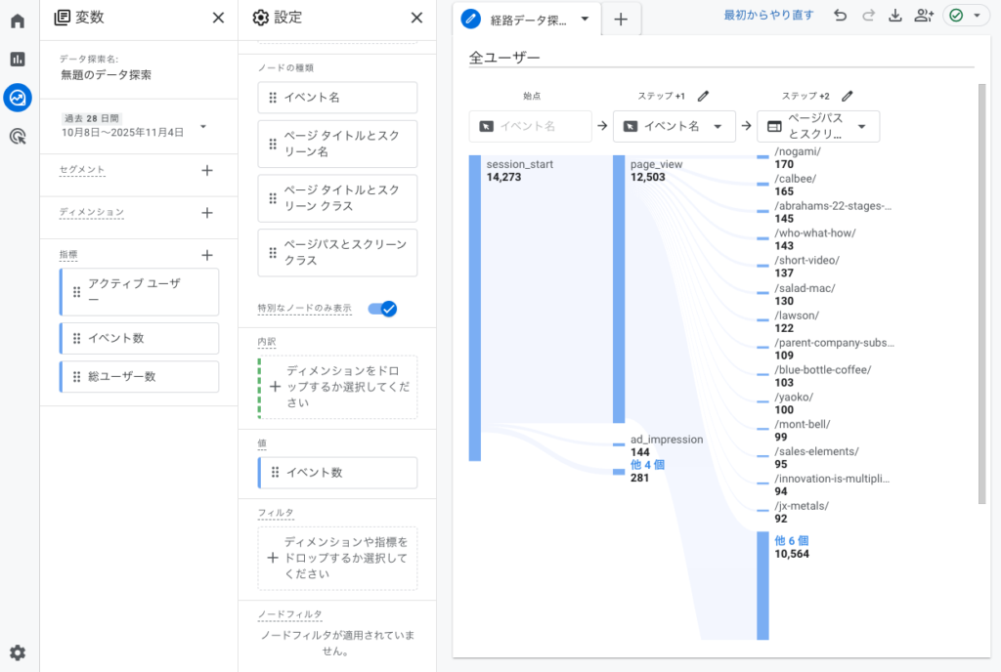Edit step +1 with pencil icon
The image size is (1001, 672).
tap(703, 96)
